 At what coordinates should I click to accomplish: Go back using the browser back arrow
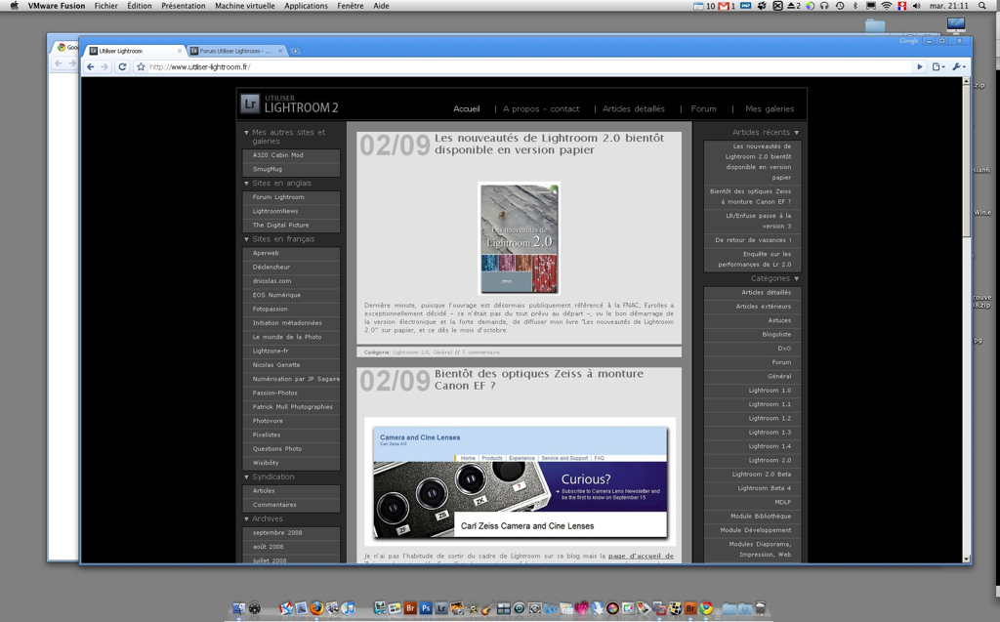tap(91, 67)
